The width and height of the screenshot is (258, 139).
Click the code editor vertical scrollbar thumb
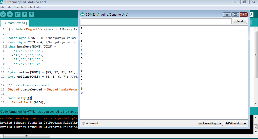(x=255, y=55)
